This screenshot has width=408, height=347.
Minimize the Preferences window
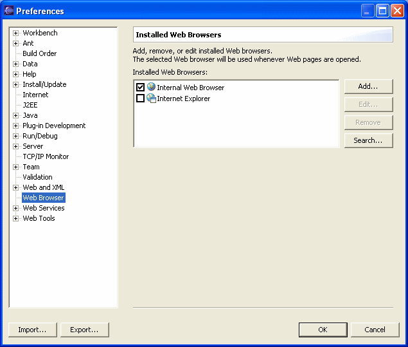pyautogui.click(x=368, y=11)
